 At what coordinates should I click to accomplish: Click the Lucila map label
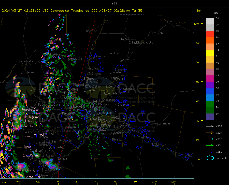28,126
